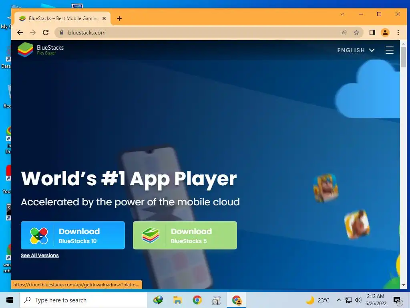Click the lower floating game app icon

(357, 225)
